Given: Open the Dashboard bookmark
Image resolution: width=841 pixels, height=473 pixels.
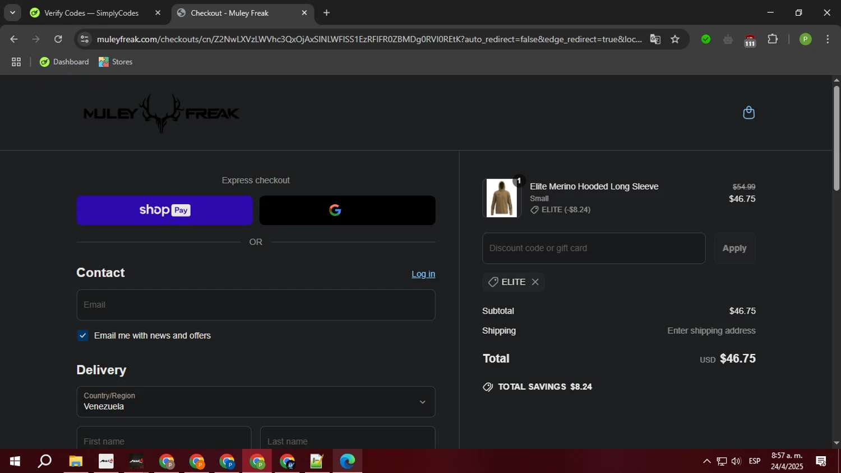Looking at the screenshot, I should [x=64, y=62].
